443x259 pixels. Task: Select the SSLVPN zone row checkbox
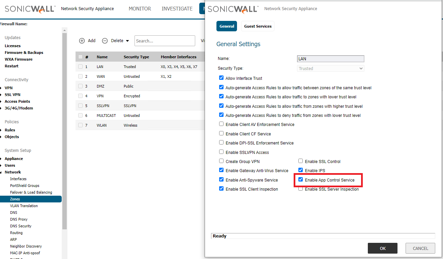(x=80, y=106)
